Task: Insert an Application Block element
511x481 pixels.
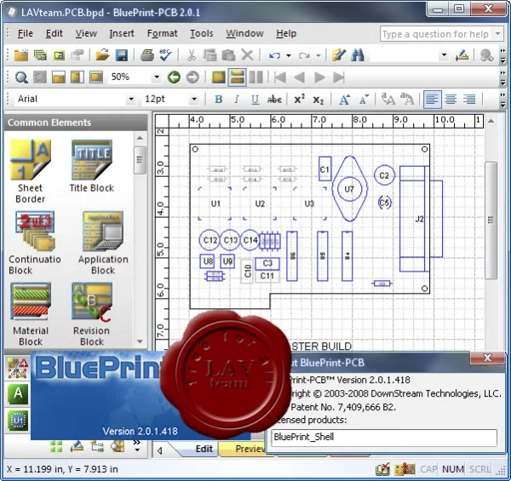Action: pos(103,243)
